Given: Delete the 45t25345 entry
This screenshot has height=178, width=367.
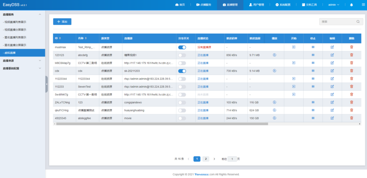Looking at the screenshot, I should pos(351,118).
